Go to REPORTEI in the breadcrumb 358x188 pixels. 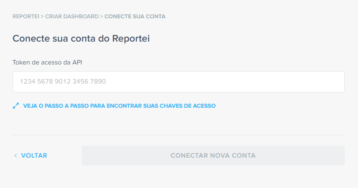click(x=26, y=17)
